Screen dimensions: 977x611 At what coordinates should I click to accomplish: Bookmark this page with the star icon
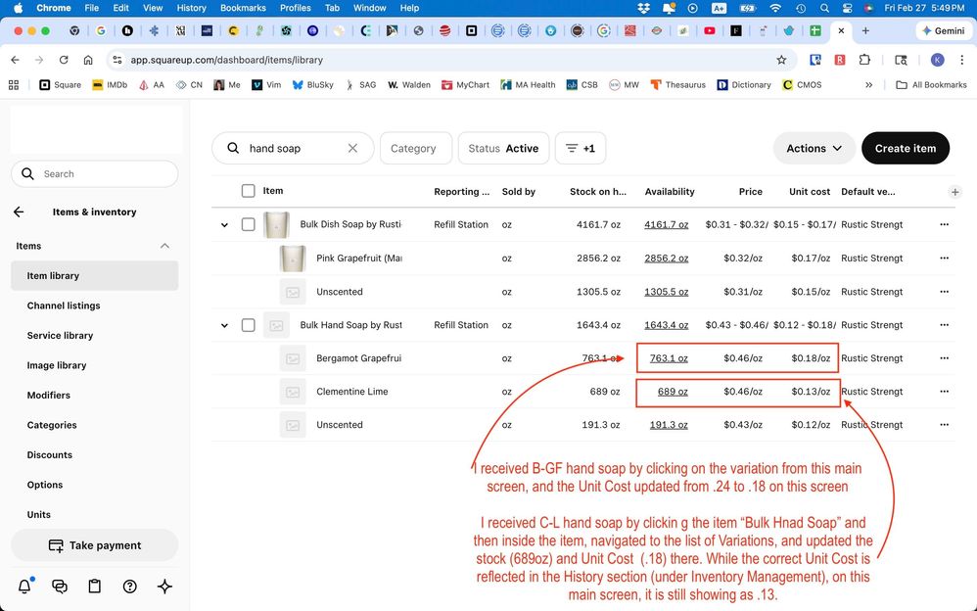pyautogui.click(x=781, y=60)
